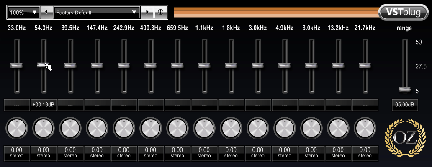
Task: Toggle stereo mode under the 13.2kHz band
Action: coord(338,156)
